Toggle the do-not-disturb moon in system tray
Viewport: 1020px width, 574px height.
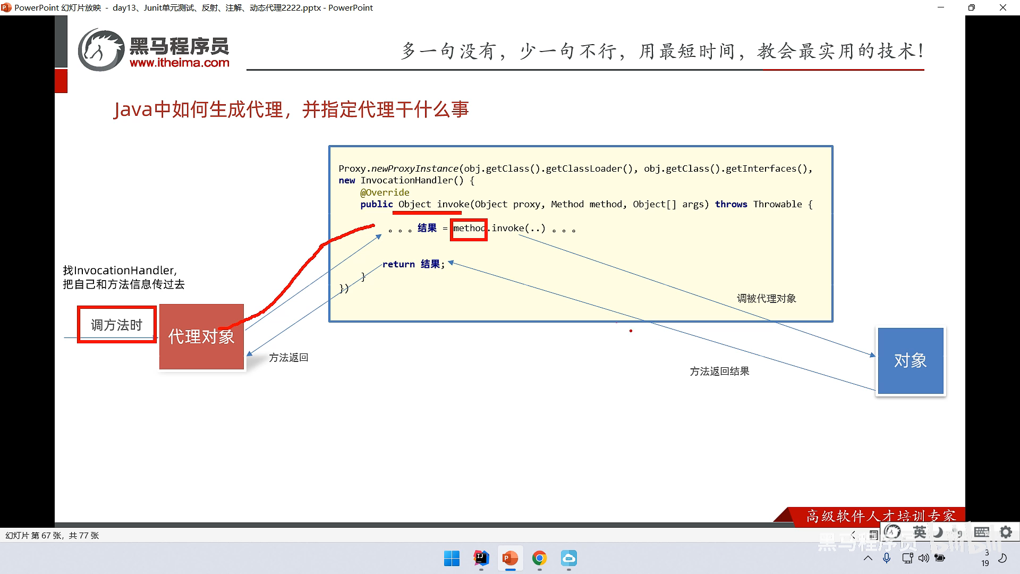(1002, 558)
